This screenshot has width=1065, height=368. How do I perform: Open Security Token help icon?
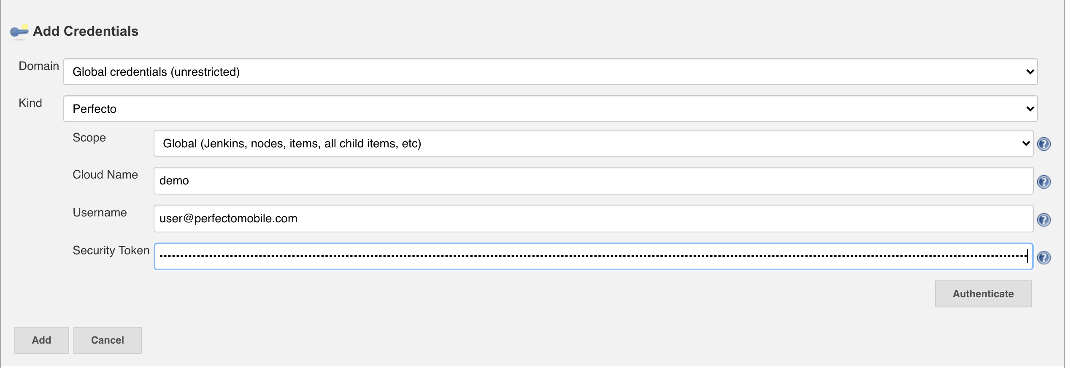point(1043,258)
